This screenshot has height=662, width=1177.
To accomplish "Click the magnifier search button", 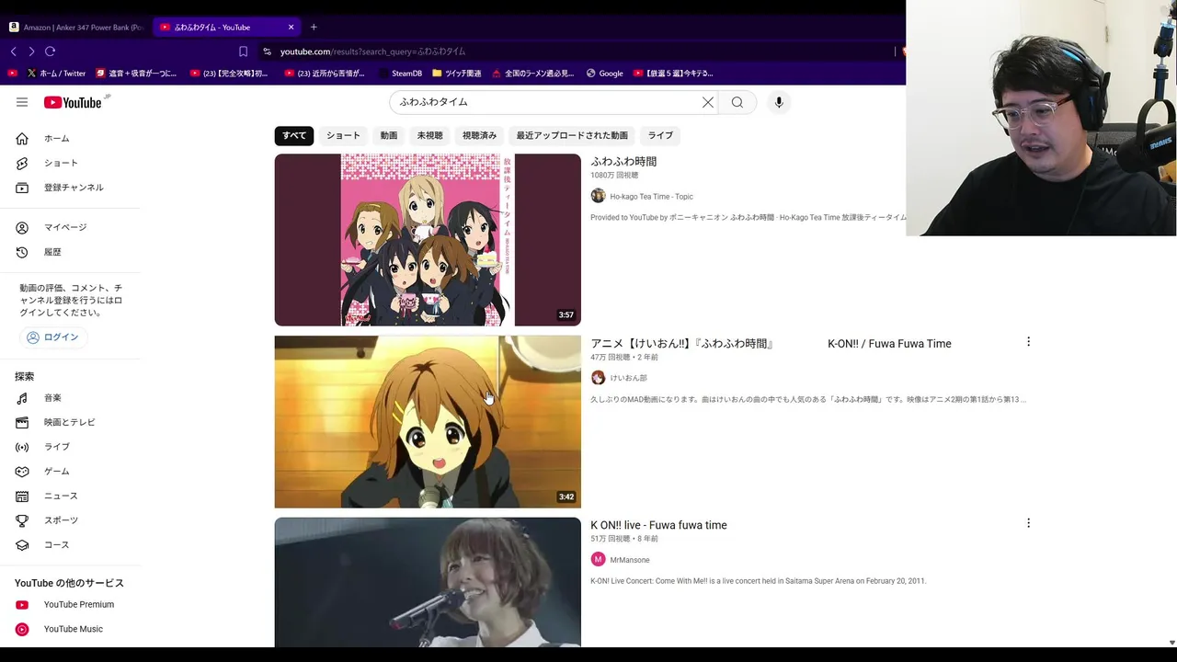I will click(737, 102).
